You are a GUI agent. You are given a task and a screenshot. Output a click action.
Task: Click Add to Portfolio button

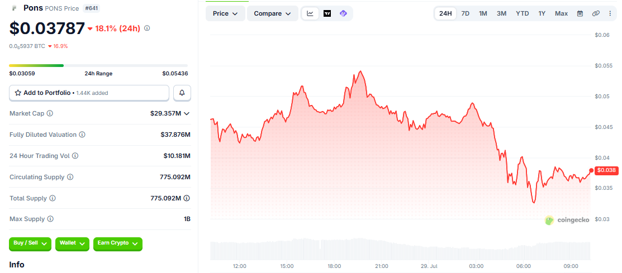89,93
